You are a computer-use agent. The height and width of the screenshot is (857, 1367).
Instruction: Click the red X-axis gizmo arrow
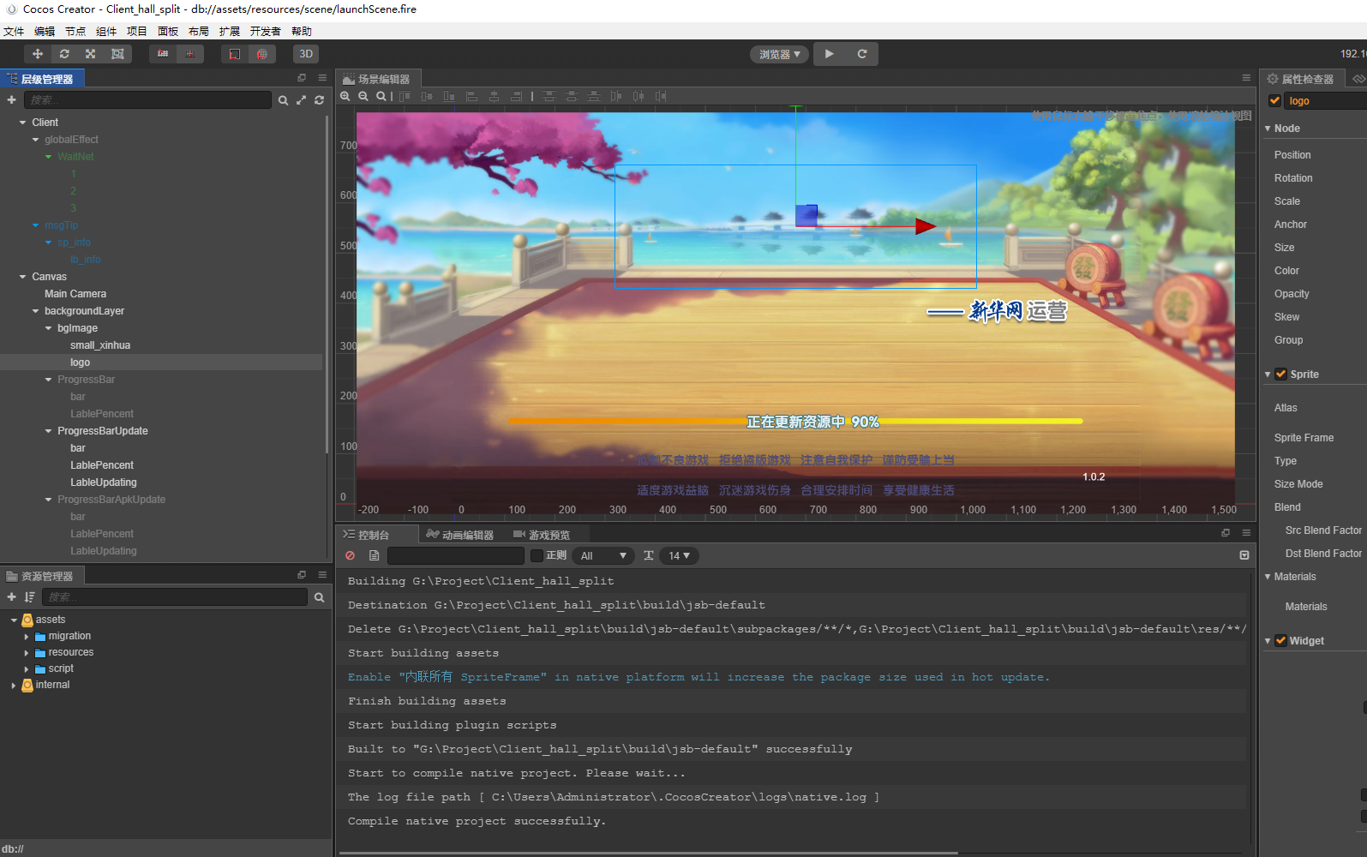click(x=925, y=227)
